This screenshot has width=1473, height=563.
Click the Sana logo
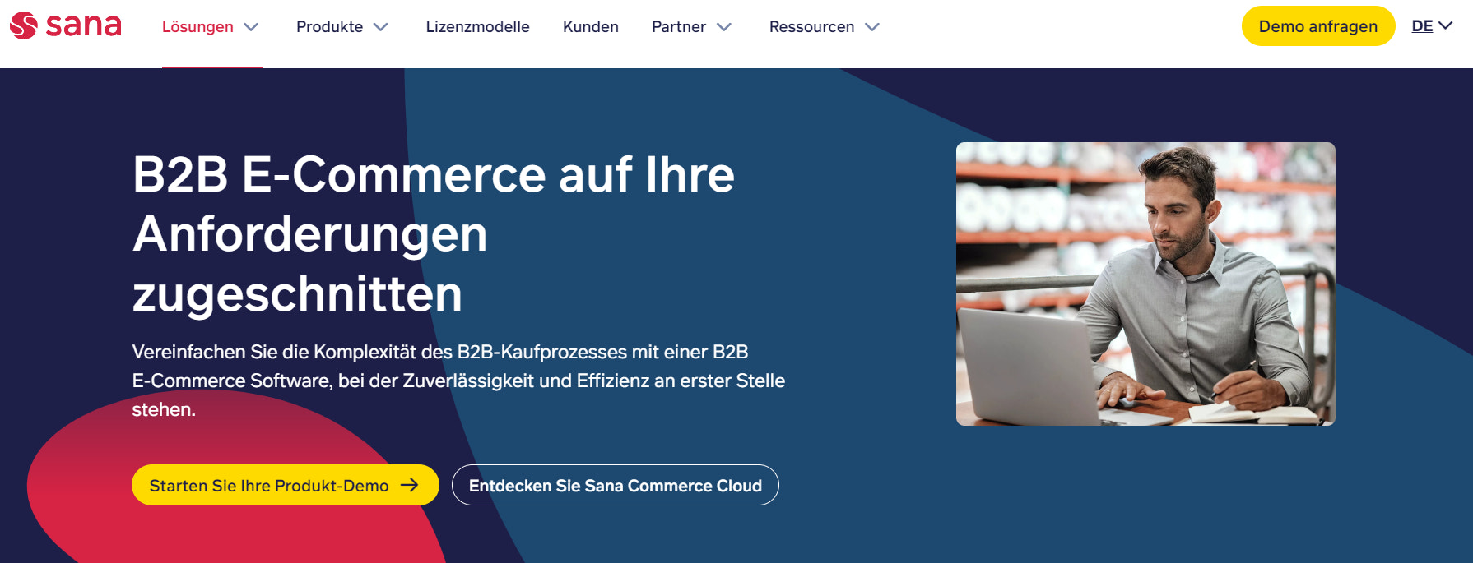tap(66, 25)
